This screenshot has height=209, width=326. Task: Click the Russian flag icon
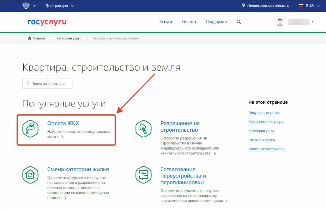click(301, 6)
